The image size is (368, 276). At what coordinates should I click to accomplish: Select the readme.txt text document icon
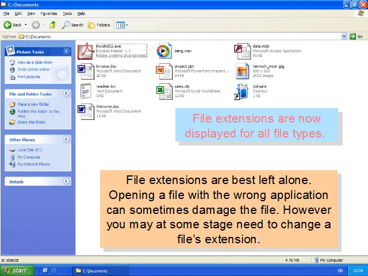[86, 91]
